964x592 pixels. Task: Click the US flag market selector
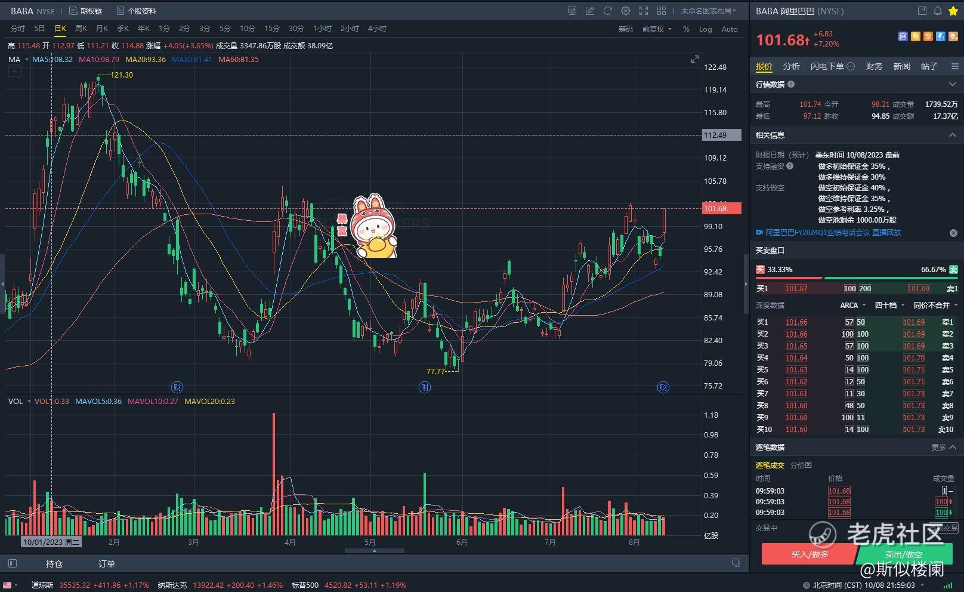[8, 585]
